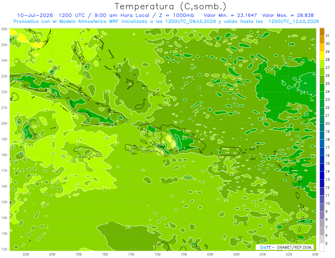Click the color bar label 10
This screenshot has width=335, height=258.
click(x=327, y=203)
